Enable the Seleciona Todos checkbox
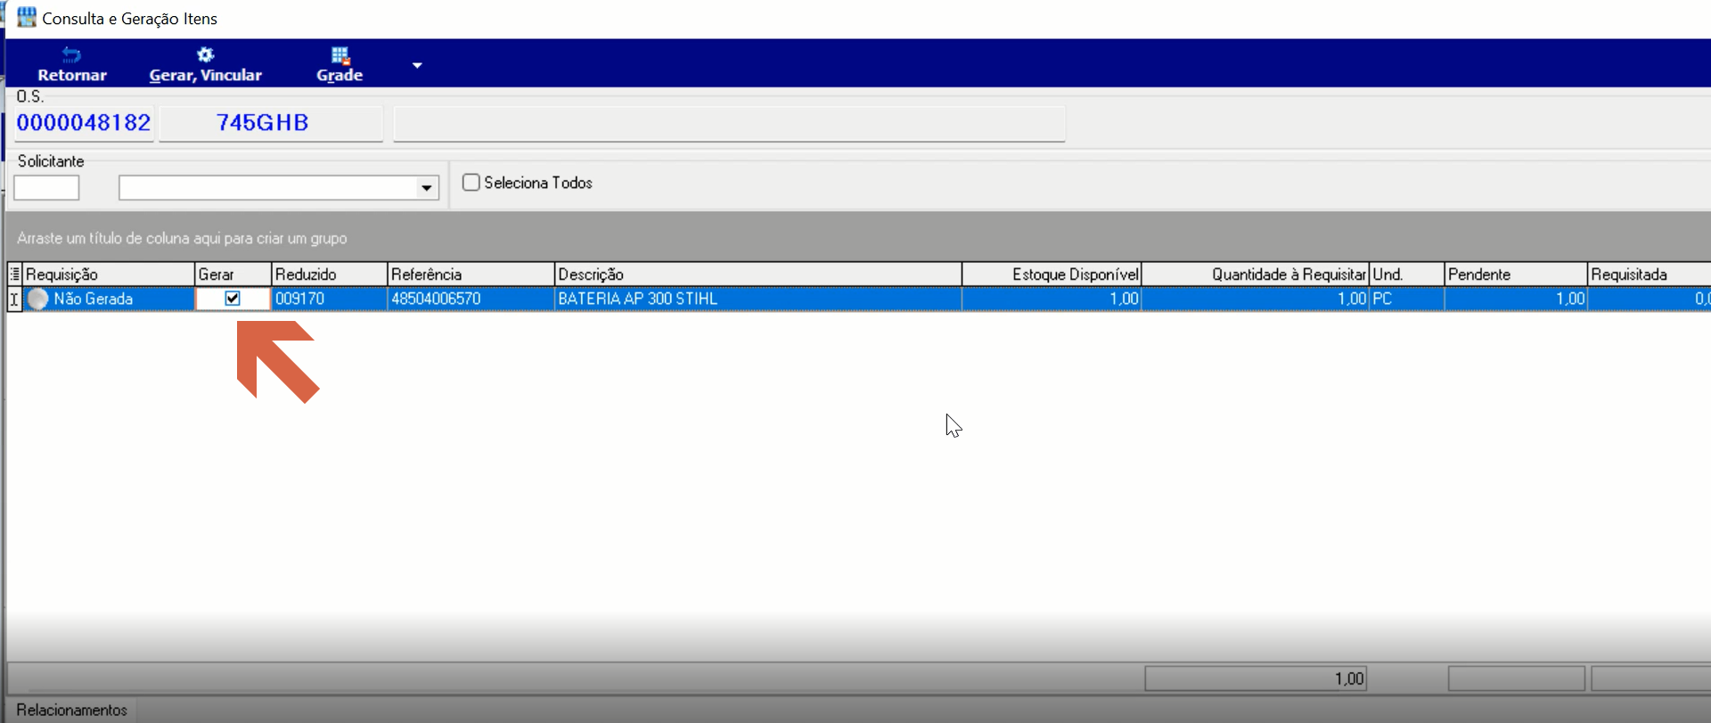 click(x=471, y=183)
